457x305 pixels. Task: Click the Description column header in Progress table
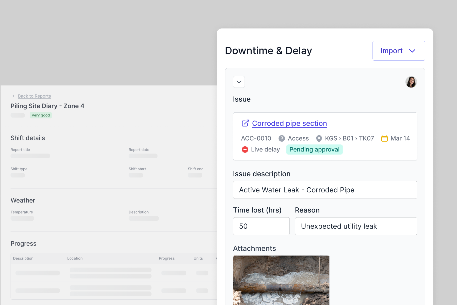click(23, 258)
